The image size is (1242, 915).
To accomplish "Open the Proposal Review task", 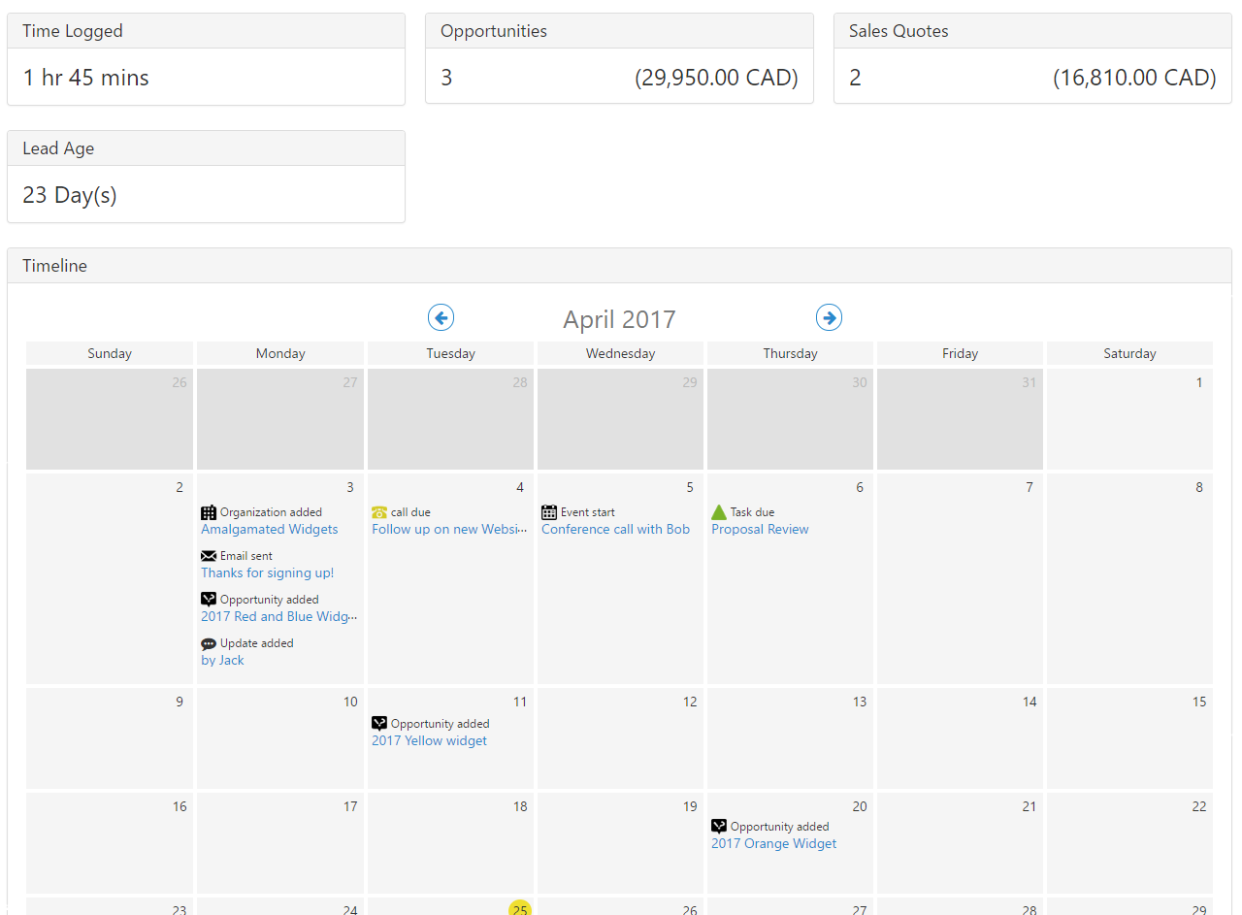I will click(760, 530).
